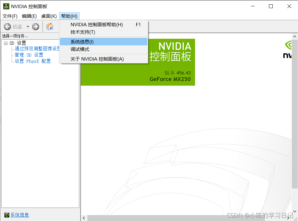Image resolution: width=298 pixels, height=221 pixels.
Task: Open the 文件(F) menu
Action: click(10, 16)
